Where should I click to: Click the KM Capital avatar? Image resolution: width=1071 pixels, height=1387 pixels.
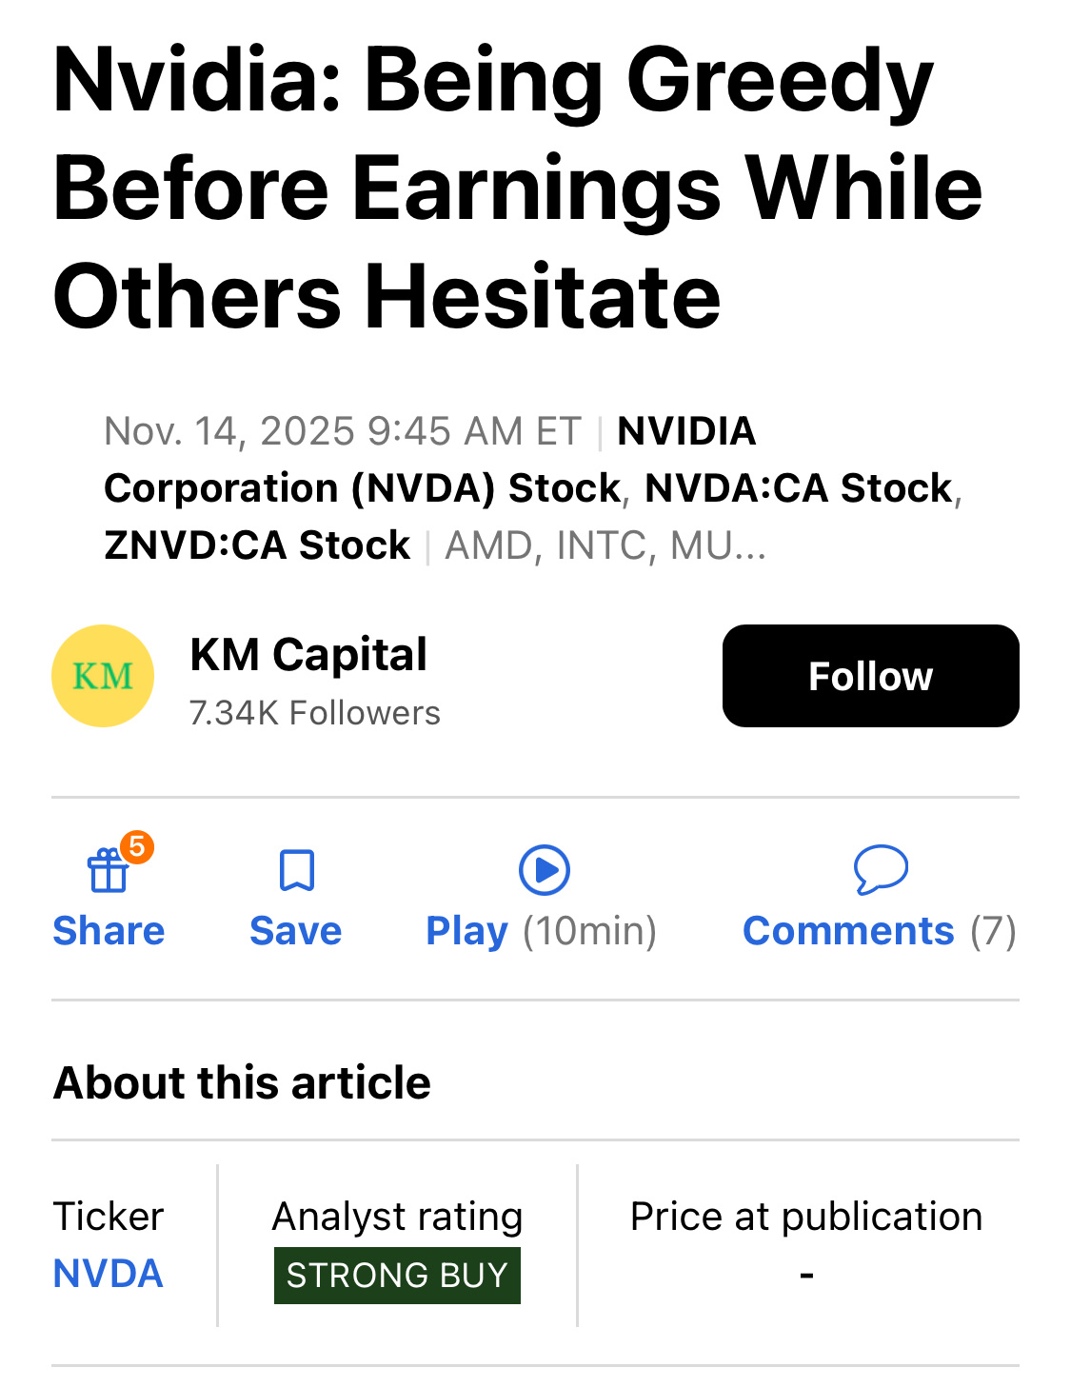[102, 675]
